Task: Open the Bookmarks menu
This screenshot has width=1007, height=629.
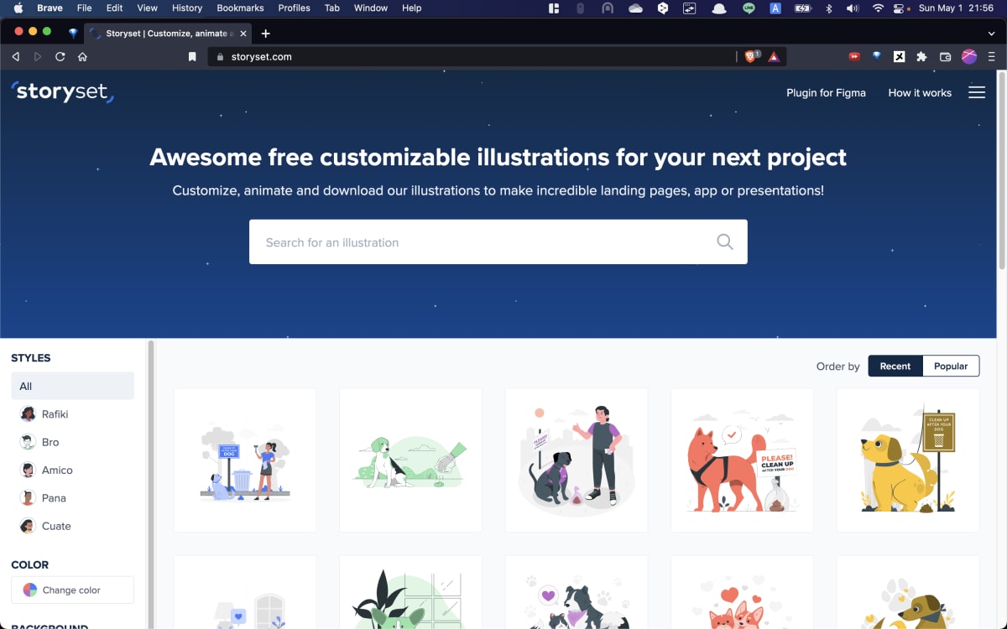Action: pos(240,8)
